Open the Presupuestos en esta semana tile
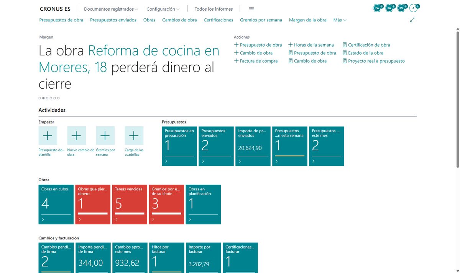 (290, 146)
